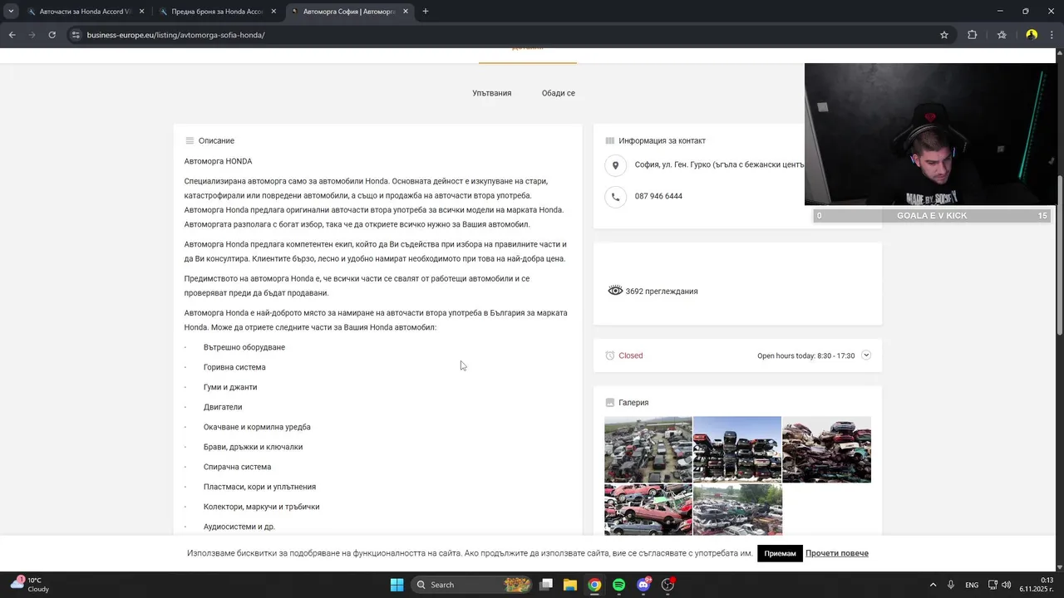This screenshot has height=598, width=1064.
Task: Click the Горивна система list item
Action: click(234, 367)
